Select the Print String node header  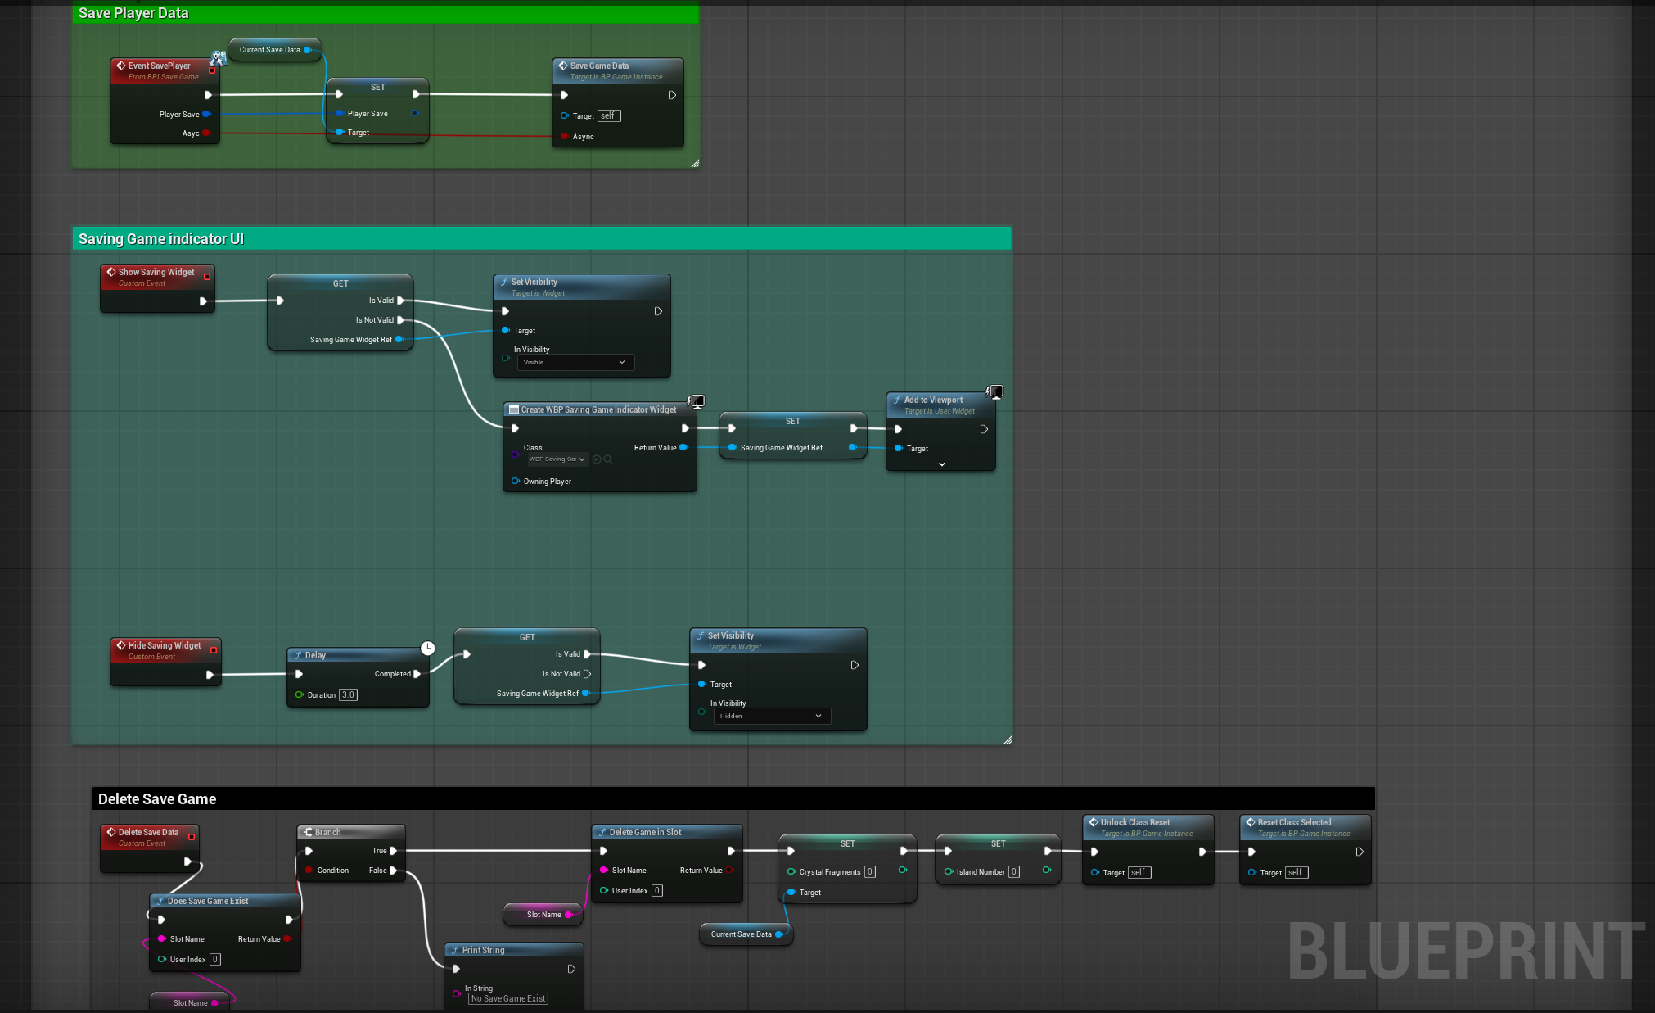(x=514, y=950)
